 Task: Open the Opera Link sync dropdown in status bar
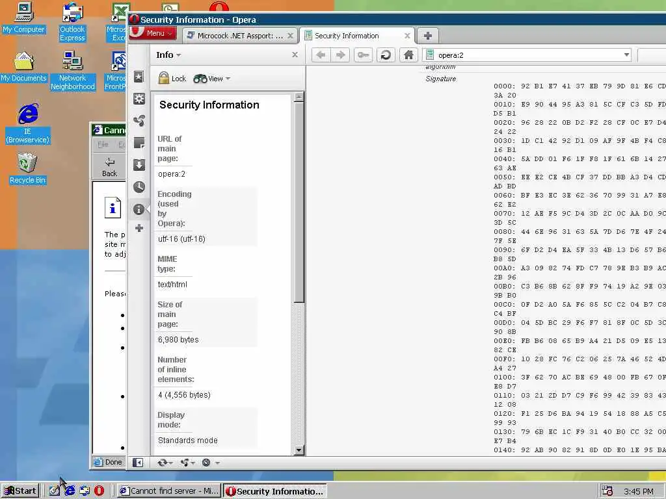165,463
